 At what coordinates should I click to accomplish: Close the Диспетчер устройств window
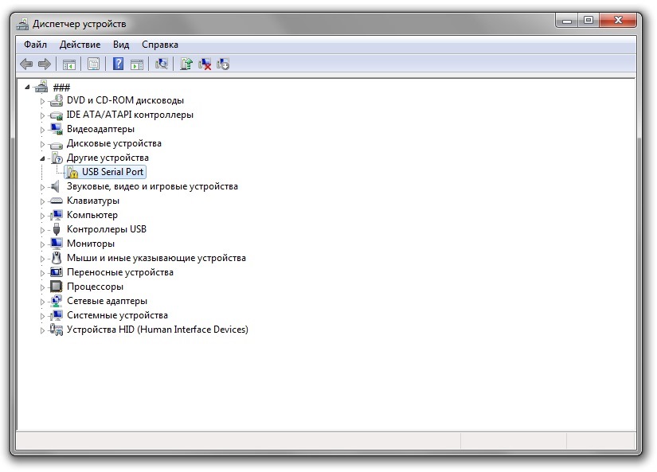click(x=618, y=20)
